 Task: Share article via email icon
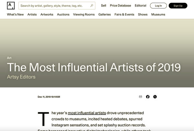coord(140,97)
